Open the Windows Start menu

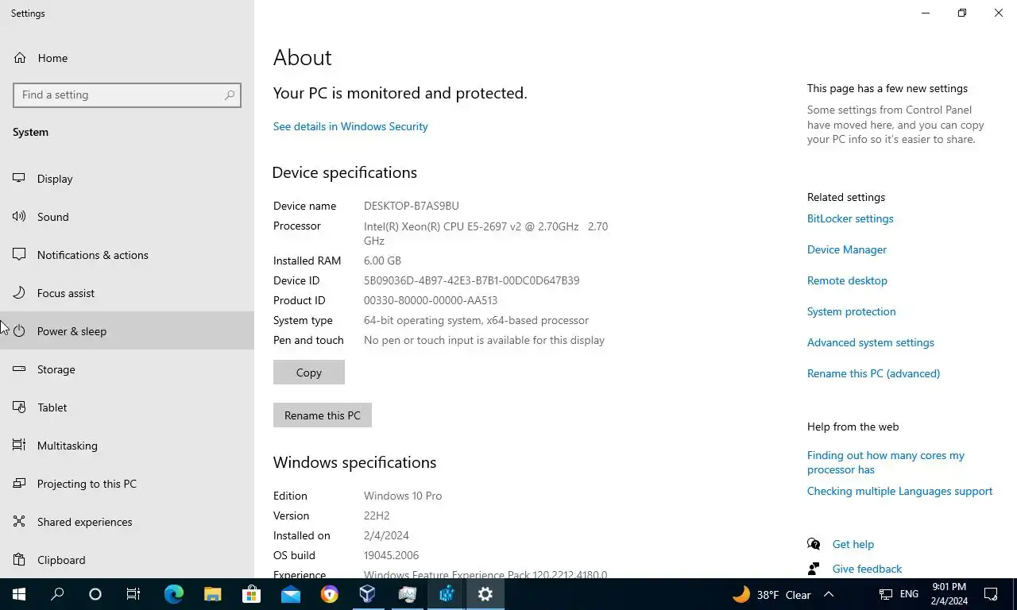click(19, 594)
